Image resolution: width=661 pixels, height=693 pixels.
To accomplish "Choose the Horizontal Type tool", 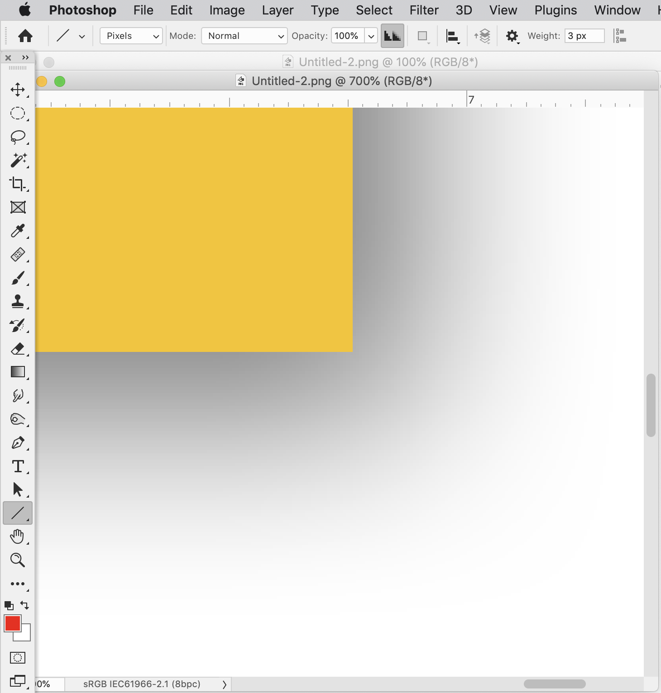I will tap(18, 466).
